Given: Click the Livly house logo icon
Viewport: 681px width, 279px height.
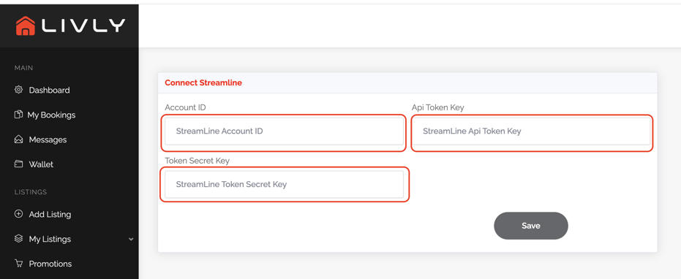Looking at the screenshot, I should tap(25, 26).
